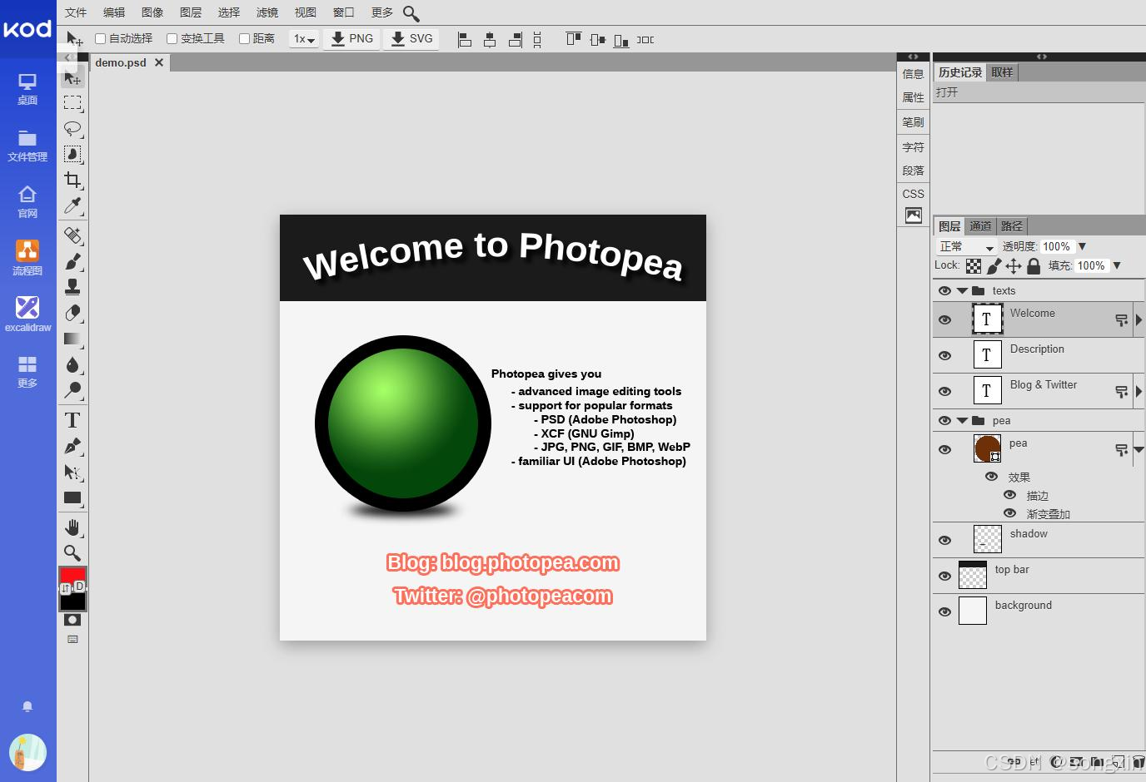Enable transform controls (变换工具) checkbox

tap(172, 38)
